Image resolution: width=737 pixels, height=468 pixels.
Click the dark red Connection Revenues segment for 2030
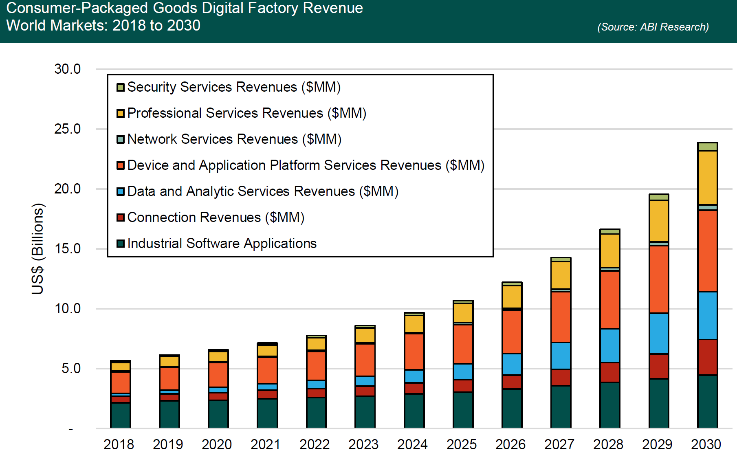707,357
